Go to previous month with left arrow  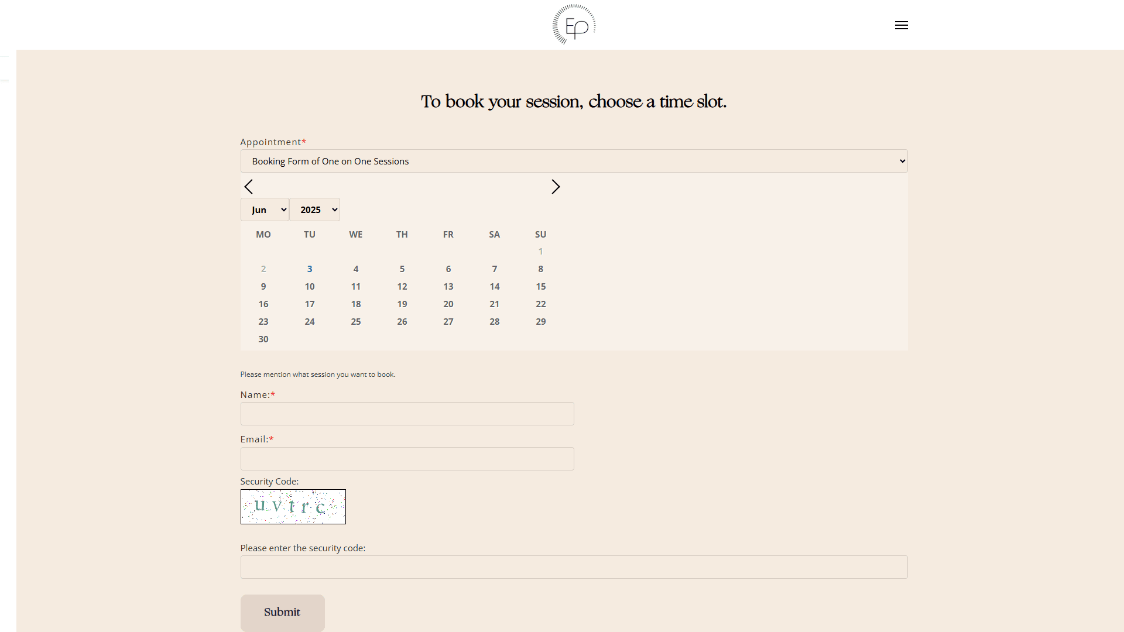249,187
